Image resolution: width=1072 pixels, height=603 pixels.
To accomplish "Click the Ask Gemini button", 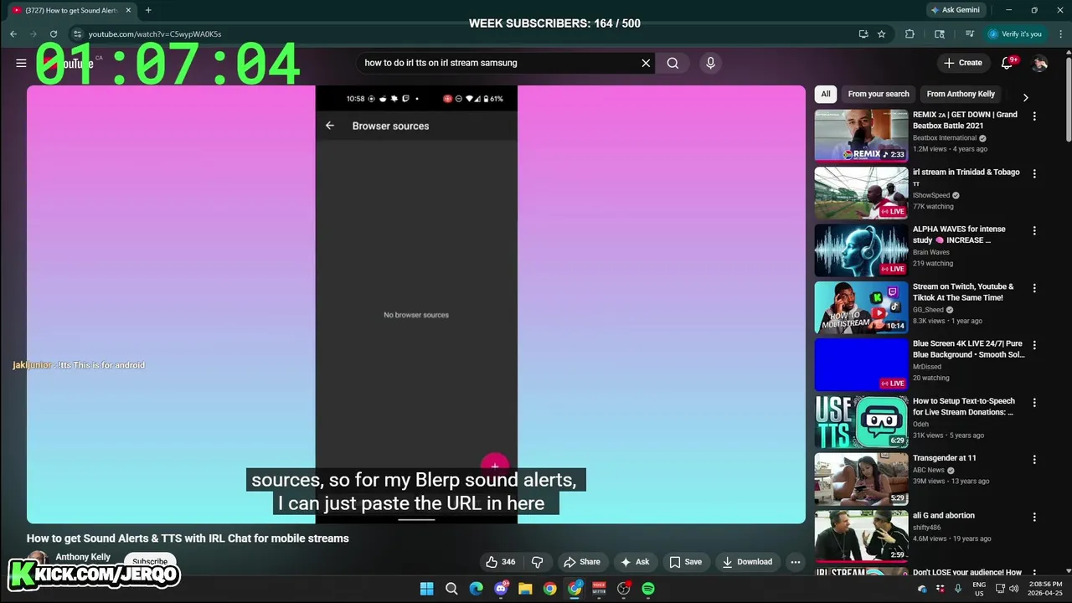I will [955, 10].
